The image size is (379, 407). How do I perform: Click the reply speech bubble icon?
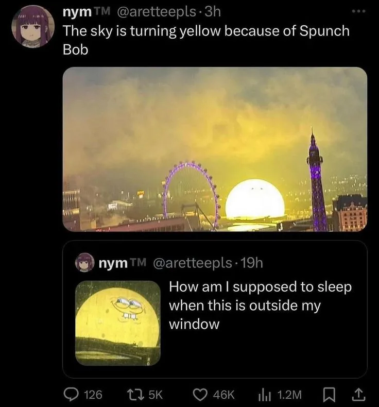[x=70, y=394]
